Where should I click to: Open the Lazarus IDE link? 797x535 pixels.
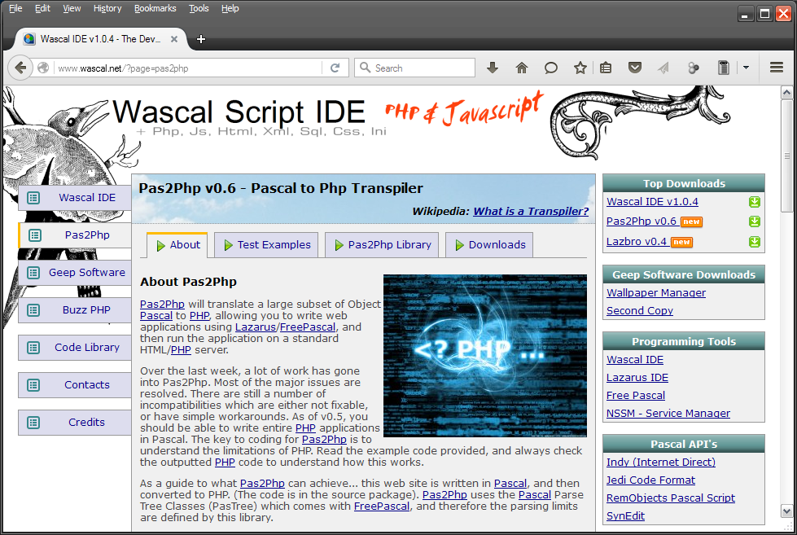[x=637, y=377]
